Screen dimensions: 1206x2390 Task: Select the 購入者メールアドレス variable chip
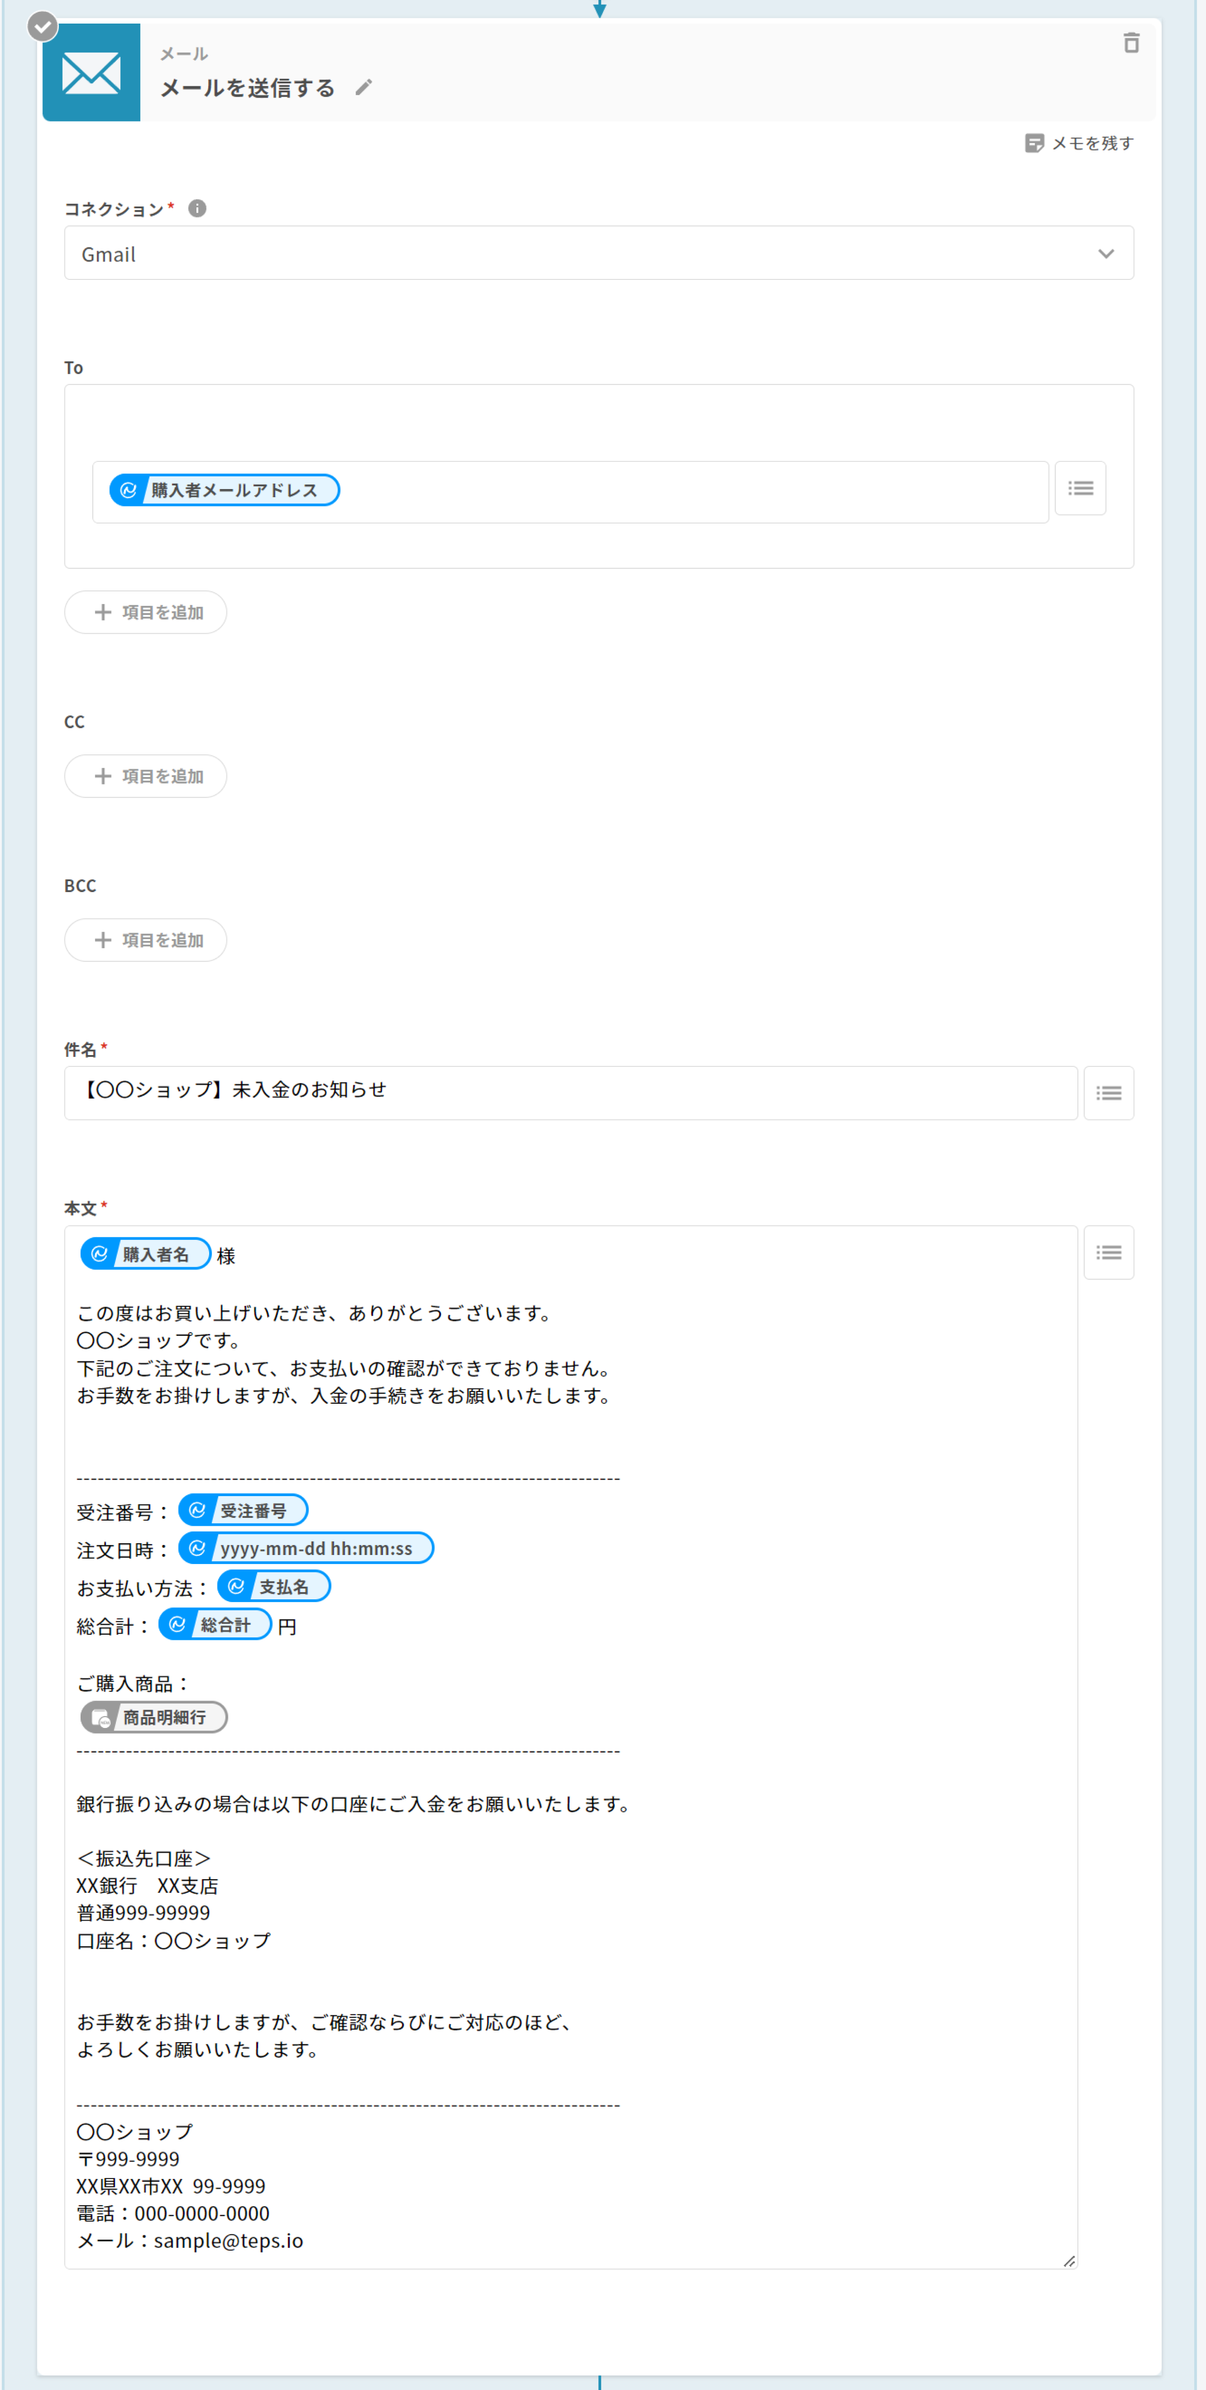point(225,490)
